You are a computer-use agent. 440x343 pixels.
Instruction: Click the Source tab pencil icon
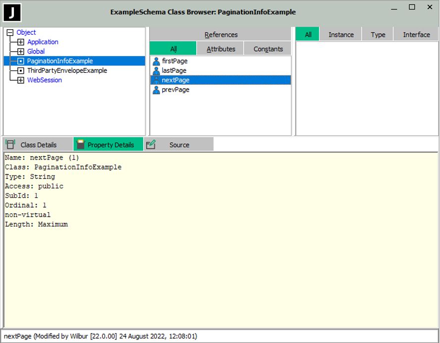[x=151, y=144]
